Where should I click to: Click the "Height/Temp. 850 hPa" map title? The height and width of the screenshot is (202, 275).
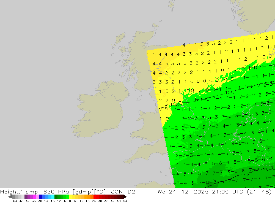coord(35,192)
